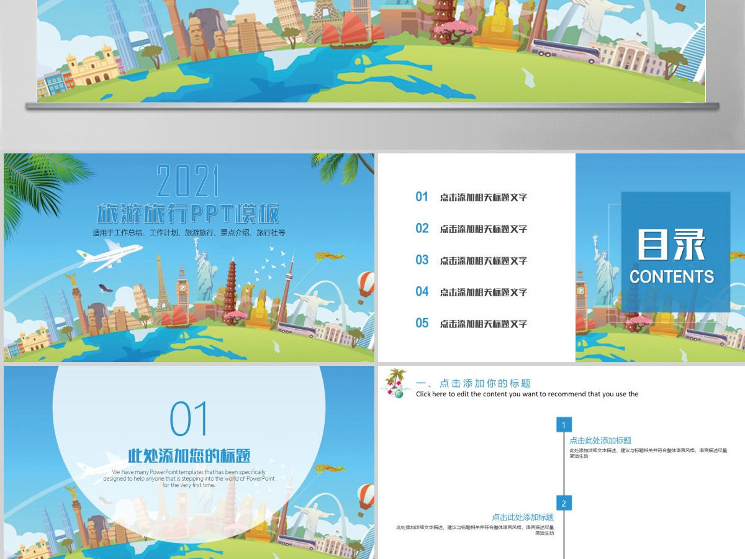Select the large 01 section number
Screen dimensions: 745x559
click(x=189, y=419)
